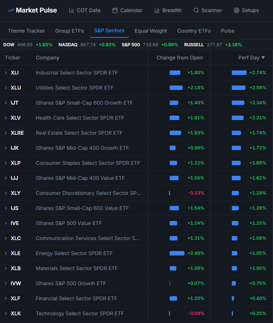Expand the XLE row chevron
Screen dimensions: 273x323
pyautogui.click(x=6, y=253)
